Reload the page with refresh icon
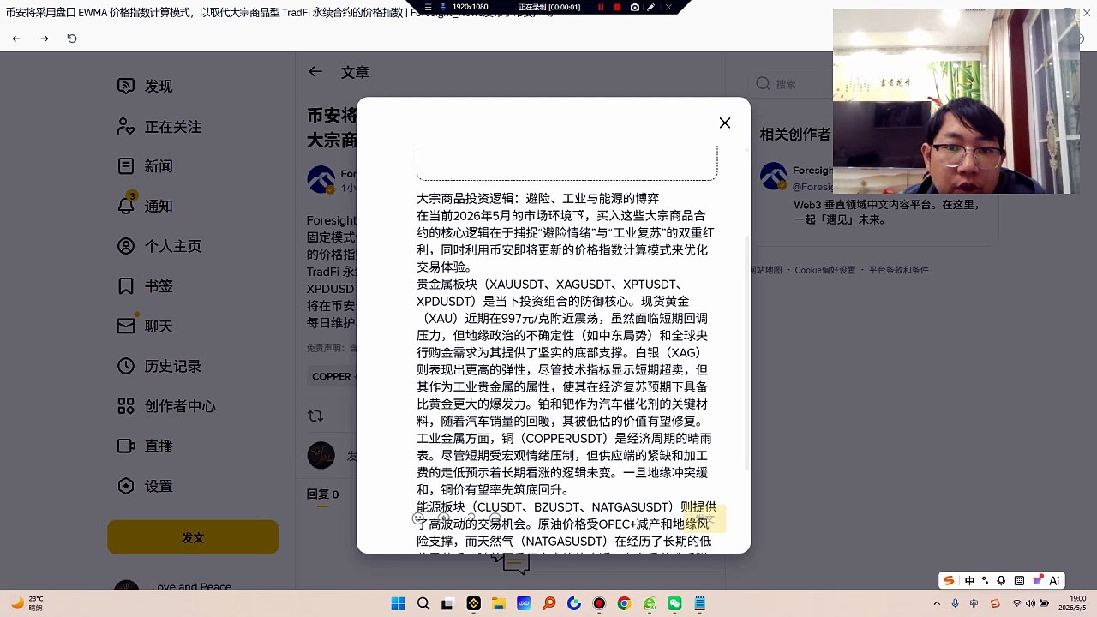The width and height of the screenshot is (1097, 617). pyautogui.click(x=72, y=39)
